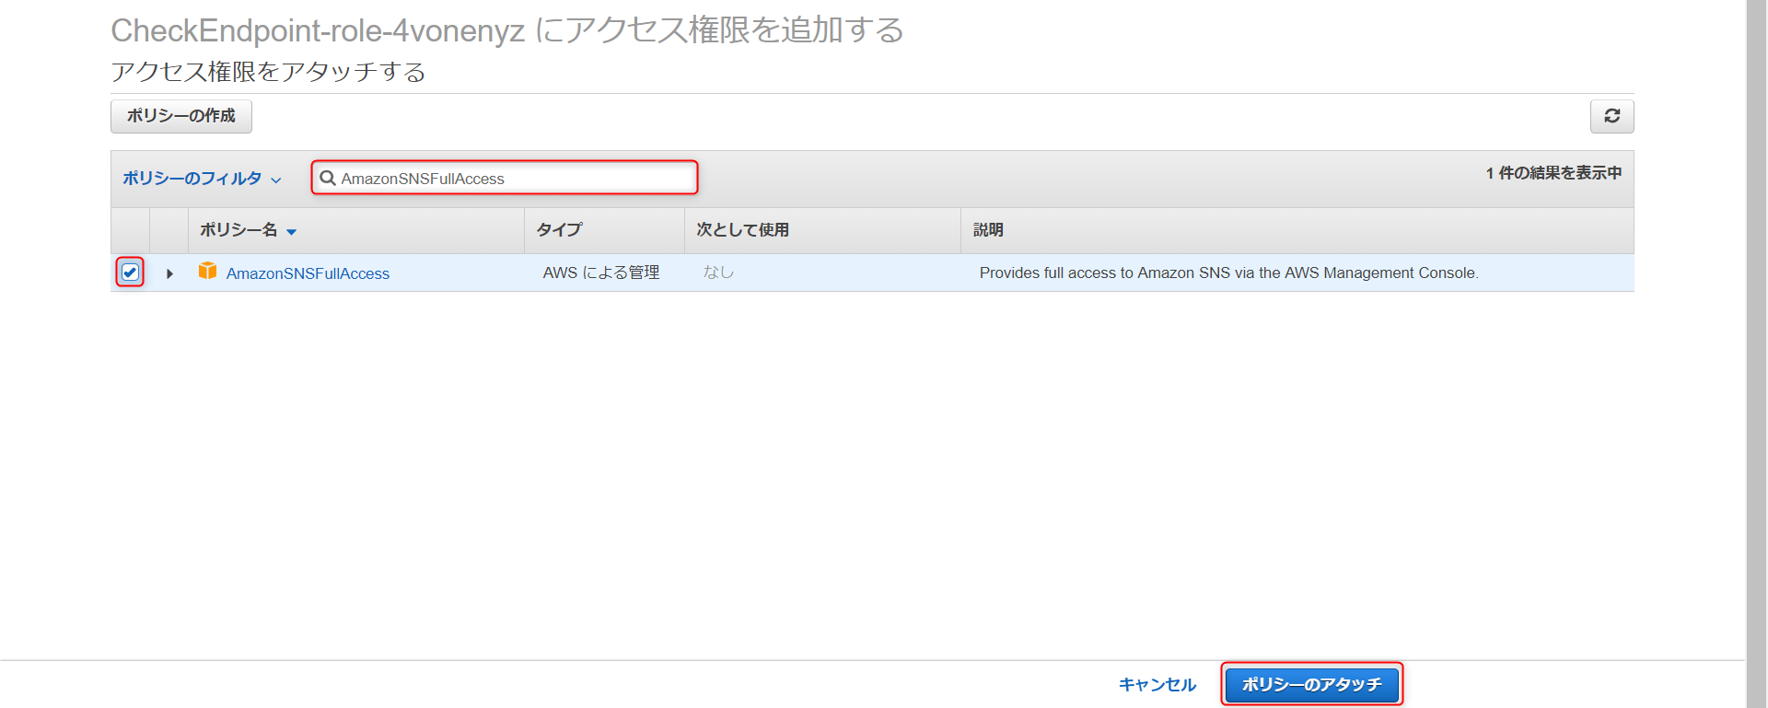Click the search magnifier icon in filter box
The width and height of the screenshot is (1768, 708).
[x=327, y=178]
